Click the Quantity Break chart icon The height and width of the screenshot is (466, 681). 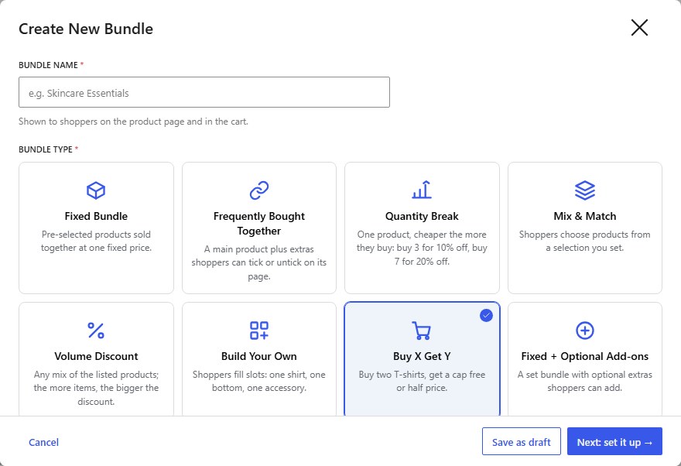click(x=422, y=190)
